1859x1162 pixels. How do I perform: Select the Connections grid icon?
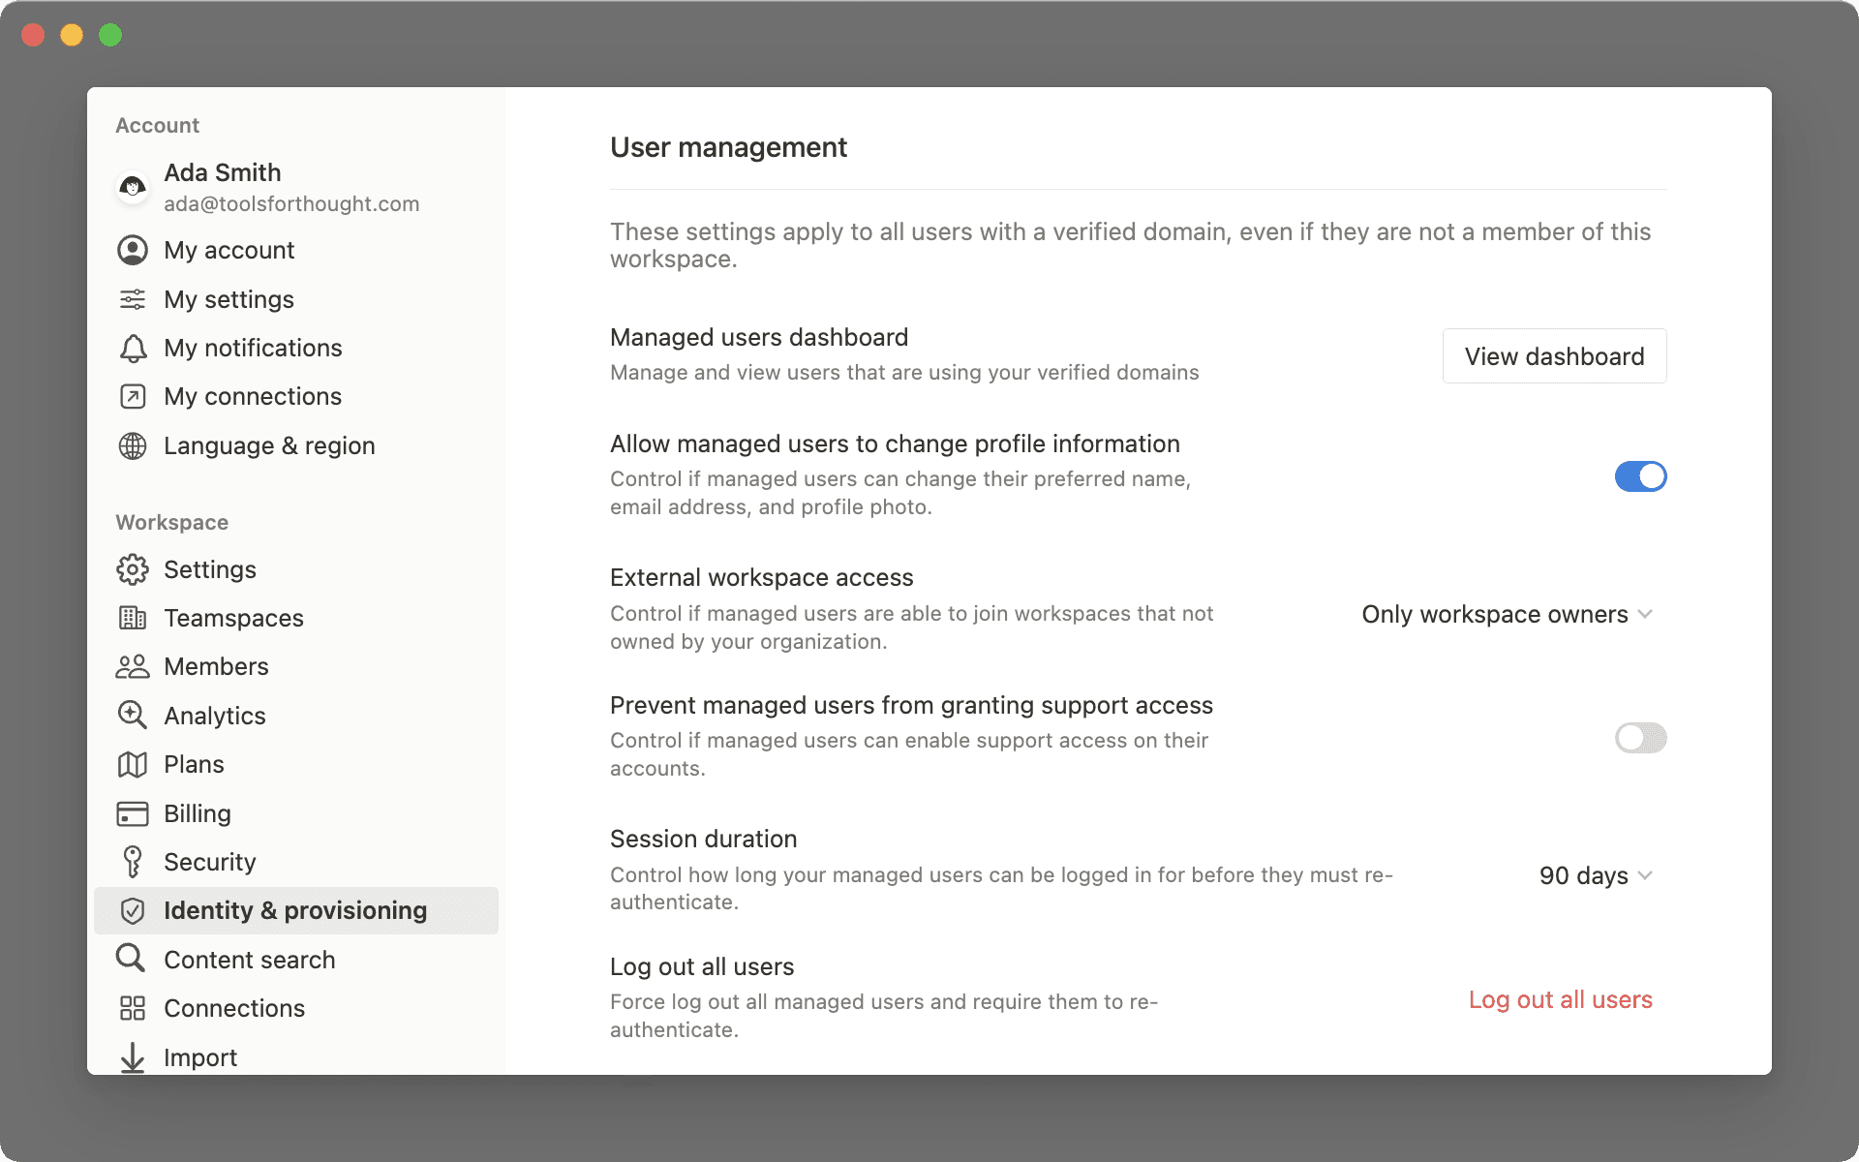133,1008
